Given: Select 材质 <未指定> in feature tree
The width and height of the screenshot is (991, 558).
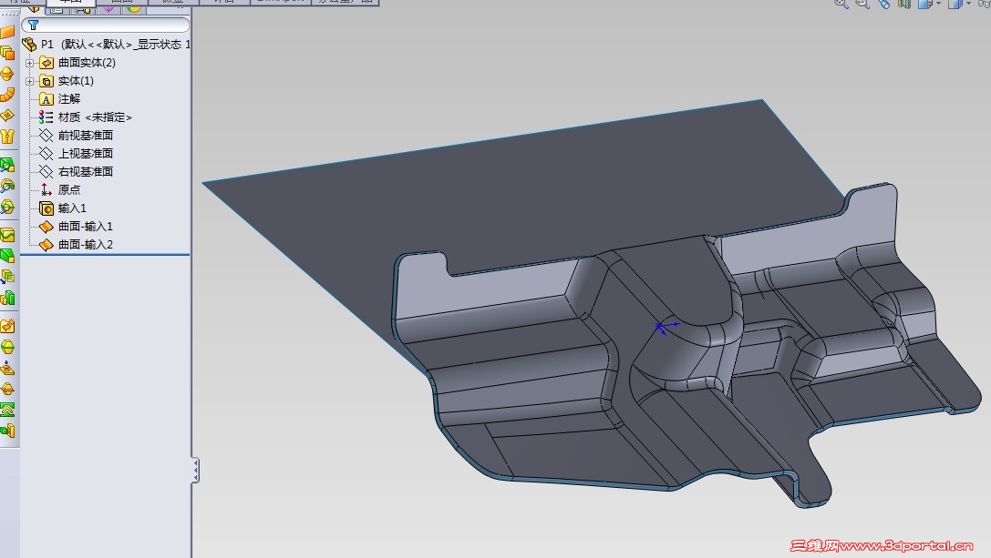Looking at the screenshot, I should click(x=95, y=117).
